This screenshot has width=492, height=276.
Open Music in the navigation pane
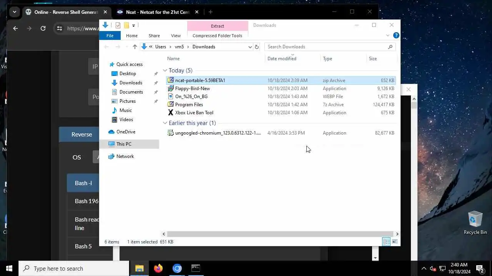coord(125,110)
